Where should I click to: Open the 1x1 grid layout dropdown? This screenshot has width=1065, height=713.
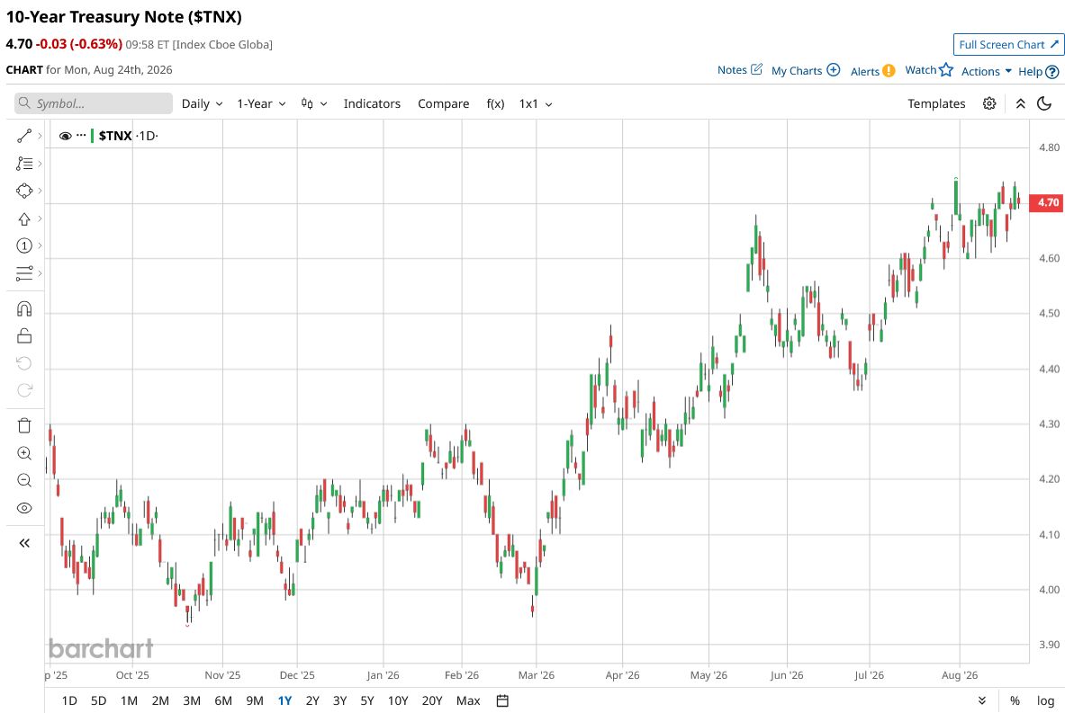(x=536, y=103)
